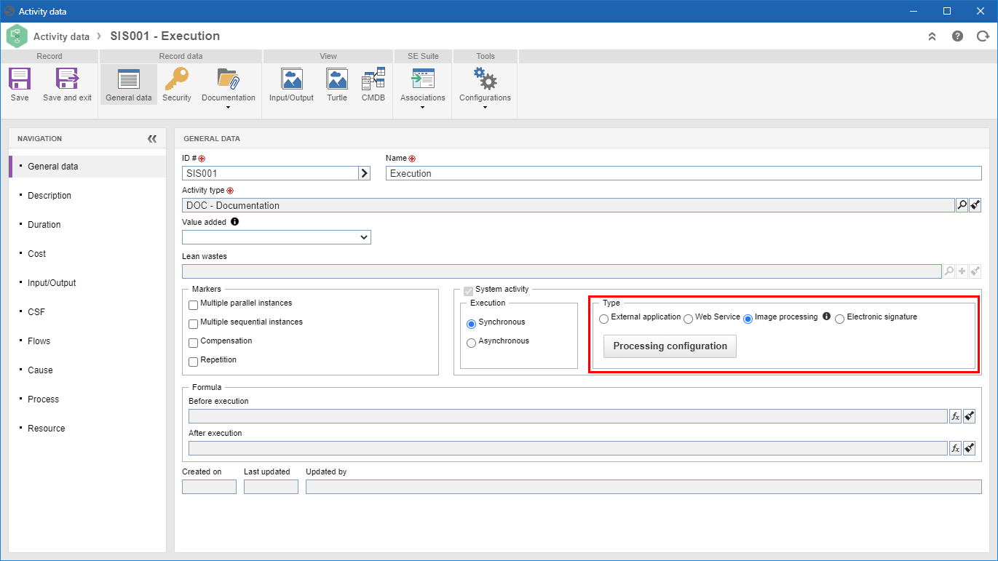Click the Save and exit icon
Screen dimensions: 998x561
(67, 79)
